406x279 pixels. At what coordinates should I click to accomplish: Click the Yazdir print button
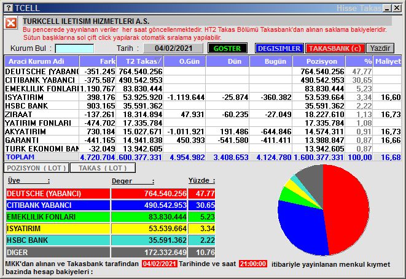click(380, 48)
